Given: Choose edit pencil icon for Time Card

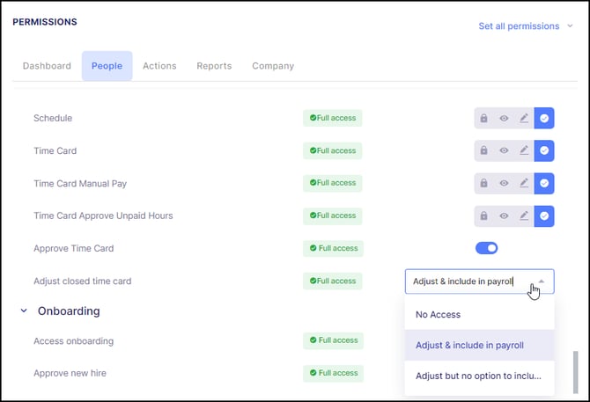Looking at the screenshot, I should (x=524, y=150).
